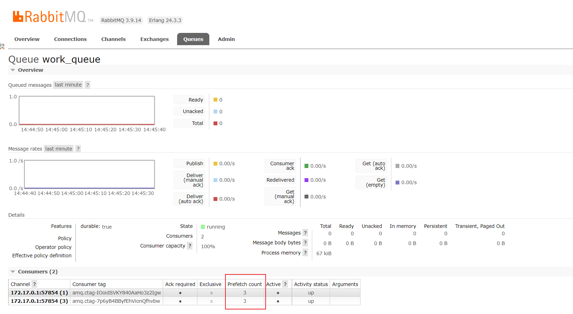The width and height of the screenshot is (573, 314).
Task: Collapse the Consumers (2) section
Action: tap(34, 272)
